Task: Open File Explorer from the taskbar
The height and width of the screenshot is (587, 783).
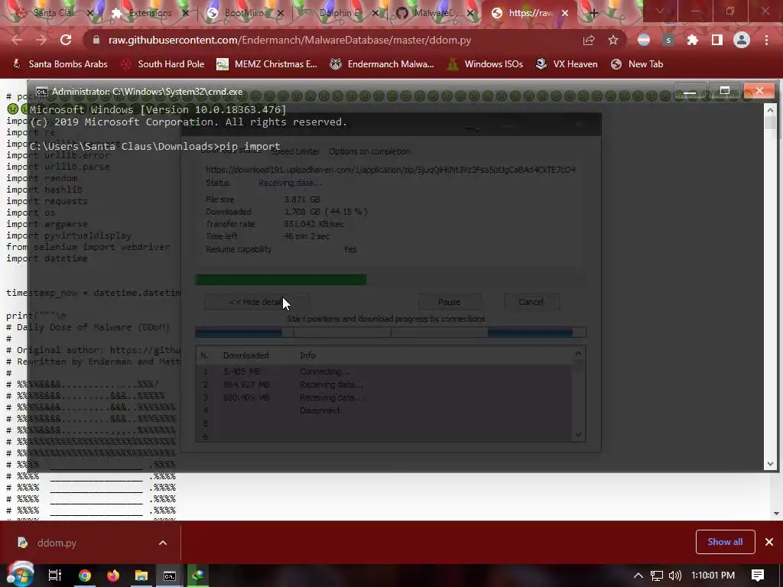Action: pyautogui.click(x=141, y=576)
